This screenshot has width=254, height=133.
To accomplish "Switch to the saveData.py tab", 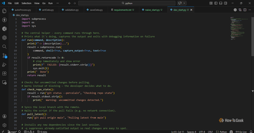I will [96, 10].
